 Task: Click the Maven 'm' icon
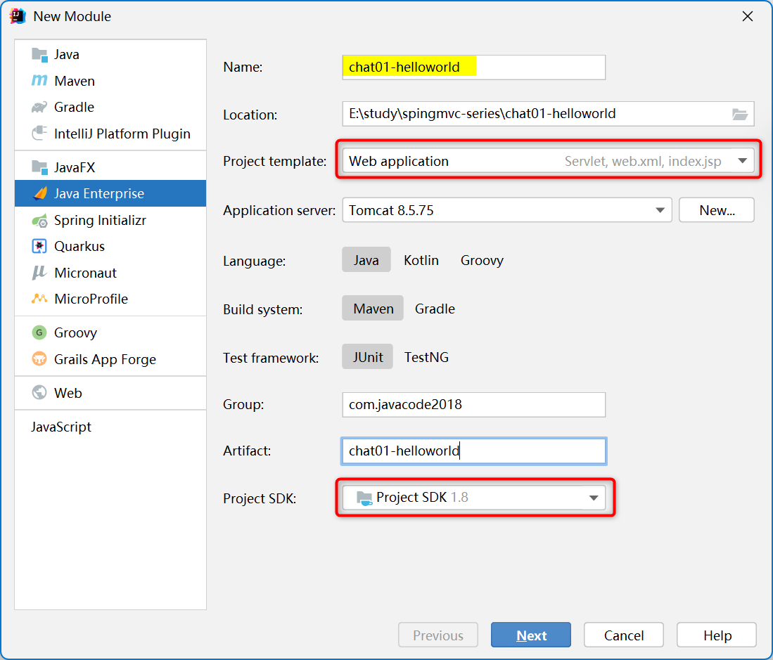coord(39,80)
